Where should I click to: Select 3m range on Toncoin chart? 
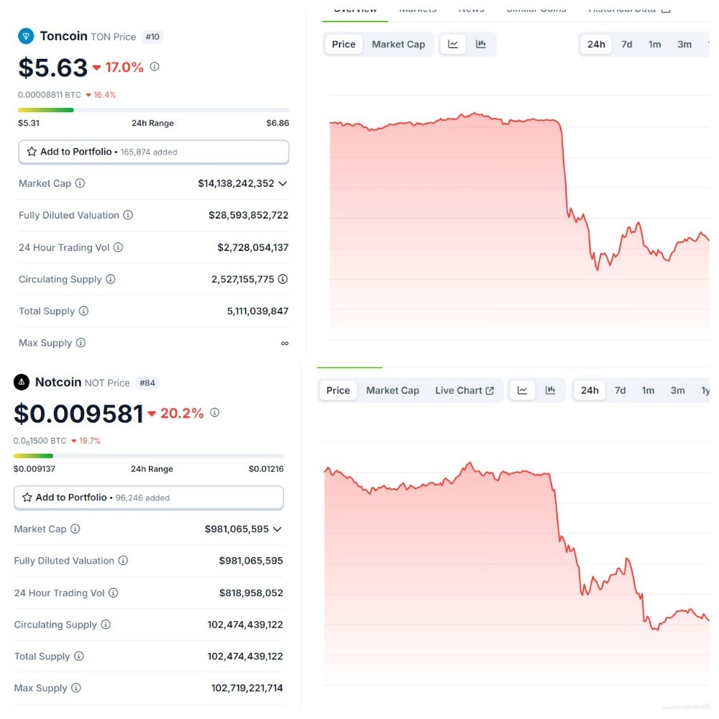(684, 45)
